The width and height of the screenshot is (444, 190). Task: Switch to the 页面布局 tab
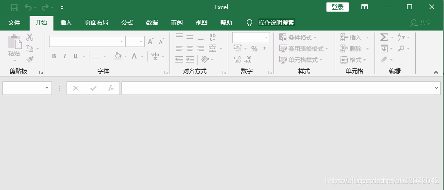tap(97, 23)
